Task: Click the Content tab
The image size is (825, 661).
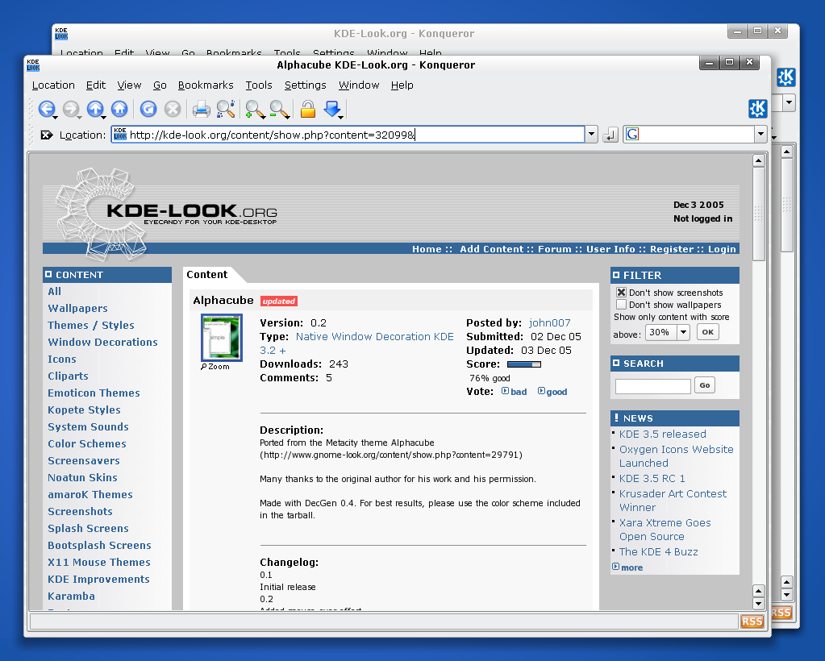Action: [x=207, y=275]
